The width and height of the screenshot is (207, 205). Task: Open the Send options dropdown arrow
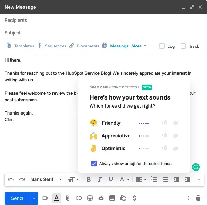pyautogui.click(x=34, y=198)
